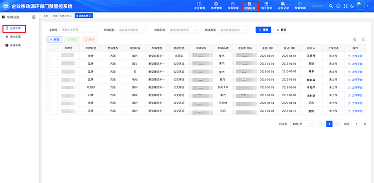Open the 排放阶段 dropdown
Screen dimensions: 374x183
tap(183, 30)
